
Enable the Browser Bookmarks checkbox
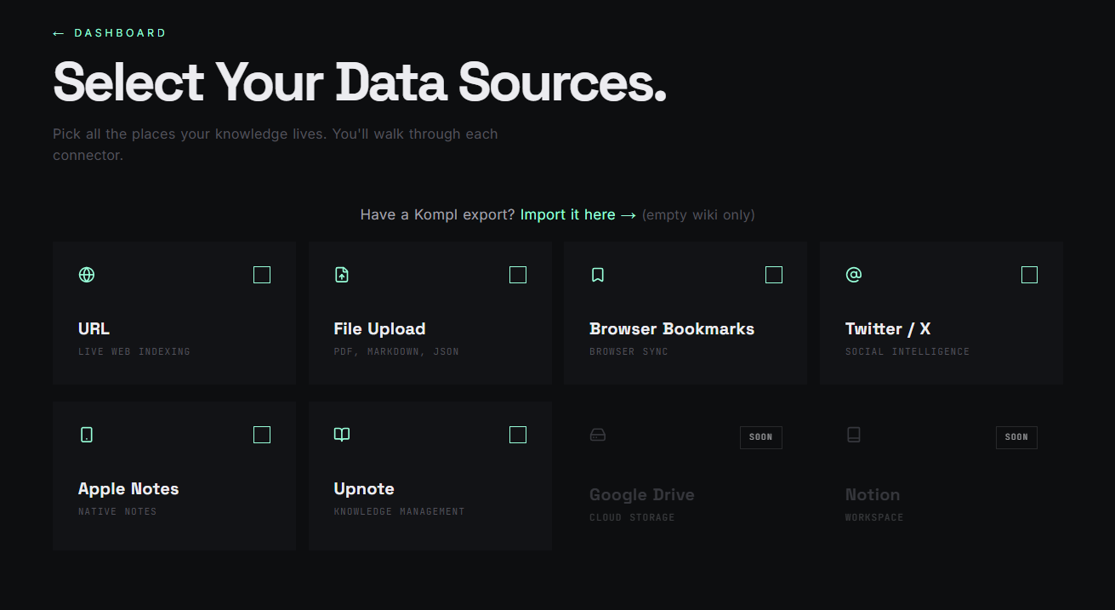pos(774,275)
